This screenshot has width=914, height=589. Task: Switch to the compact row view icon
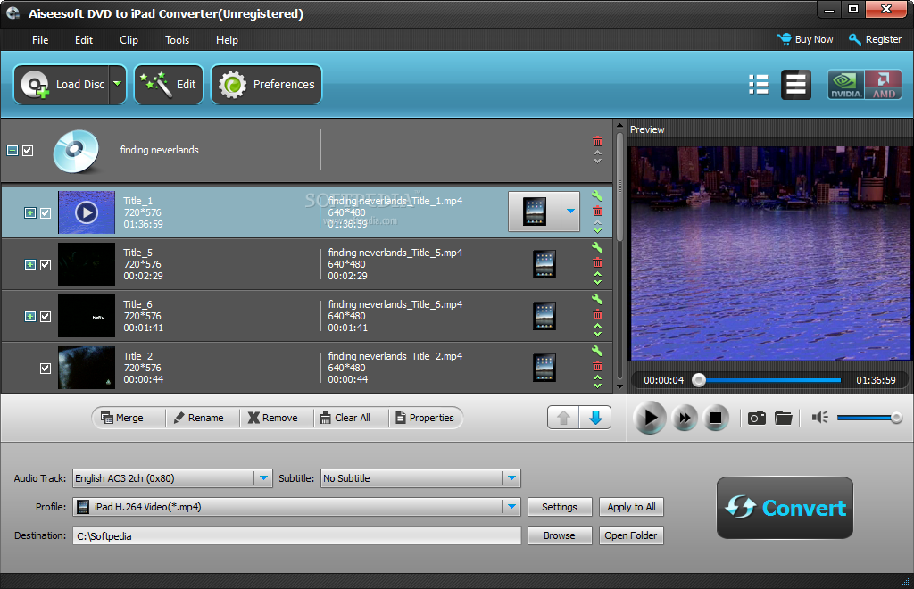[x=795, y=85]
